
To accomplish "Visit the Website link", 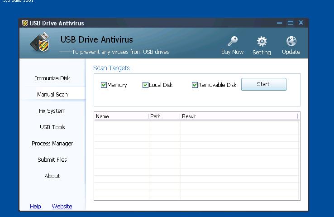I will (62, 206).
